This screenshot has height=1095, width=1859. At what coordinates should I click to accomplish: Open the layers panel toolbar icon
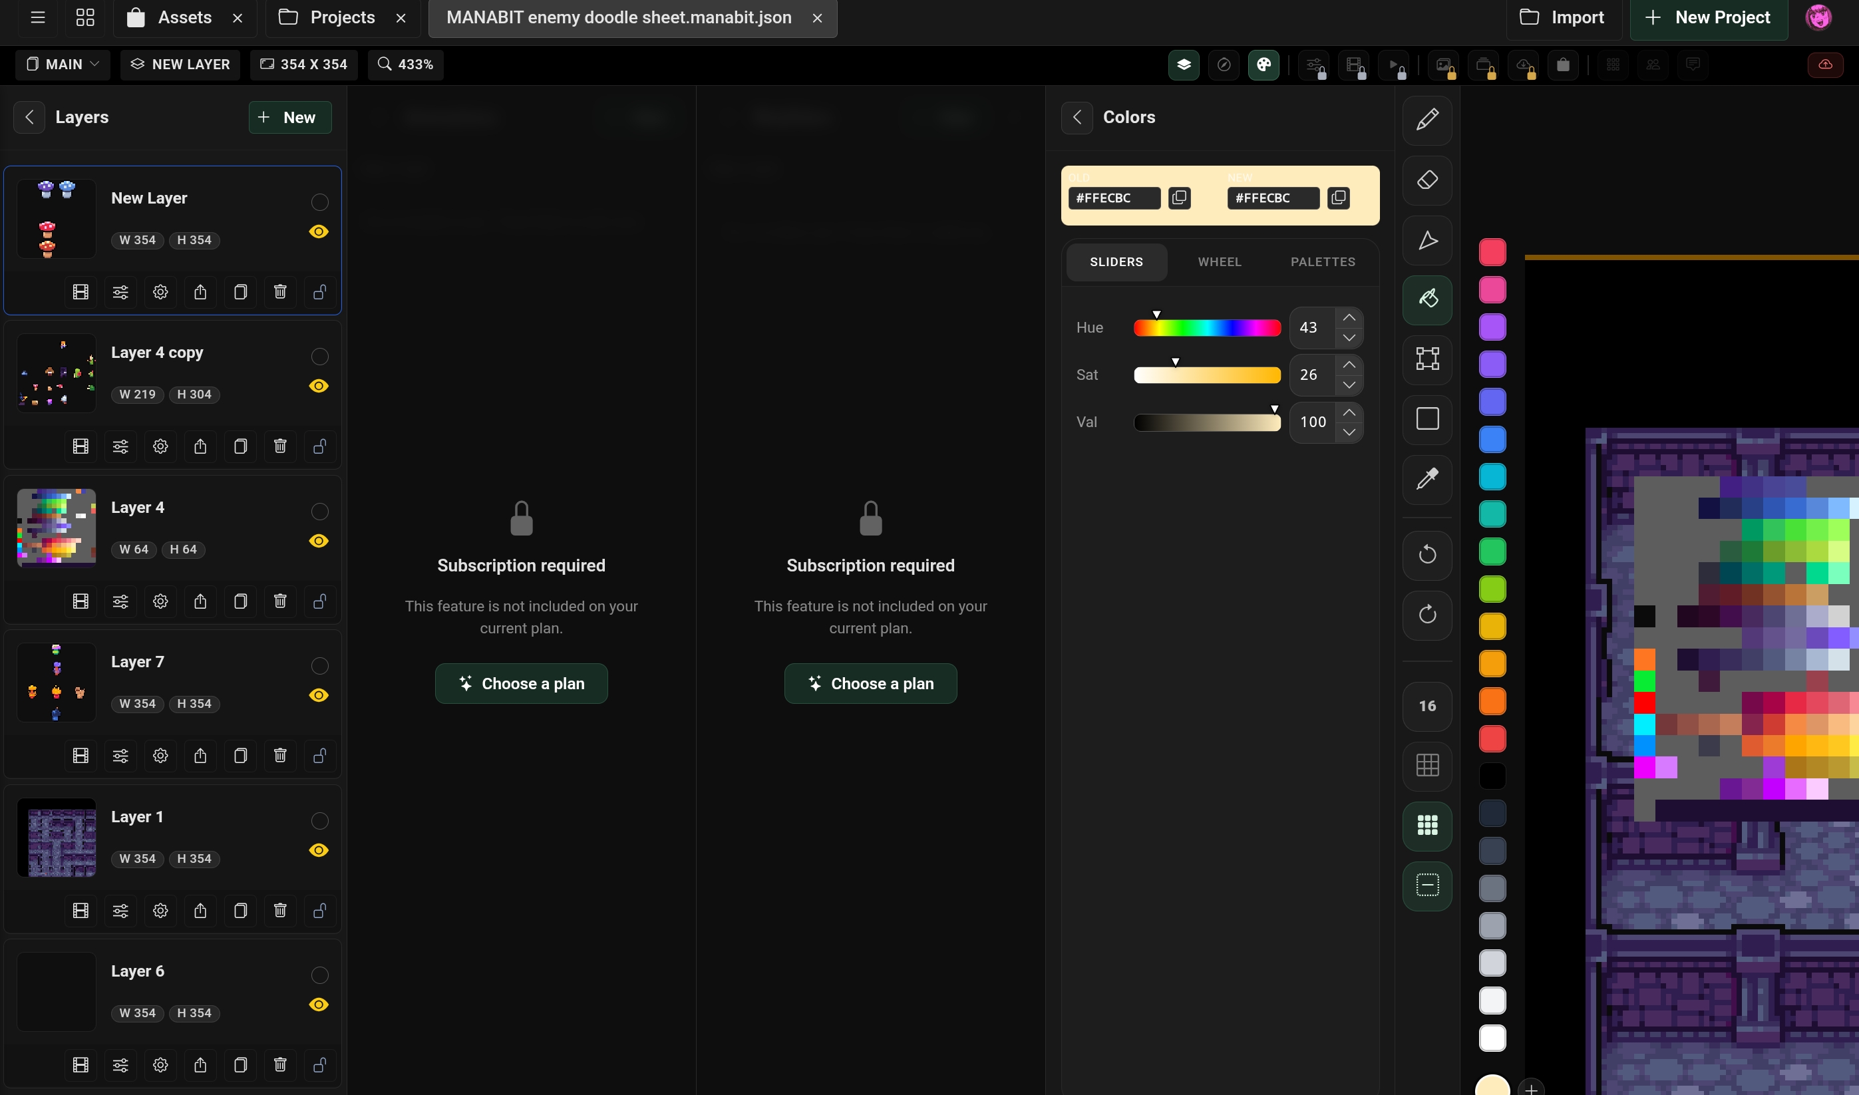point(1183,65)
